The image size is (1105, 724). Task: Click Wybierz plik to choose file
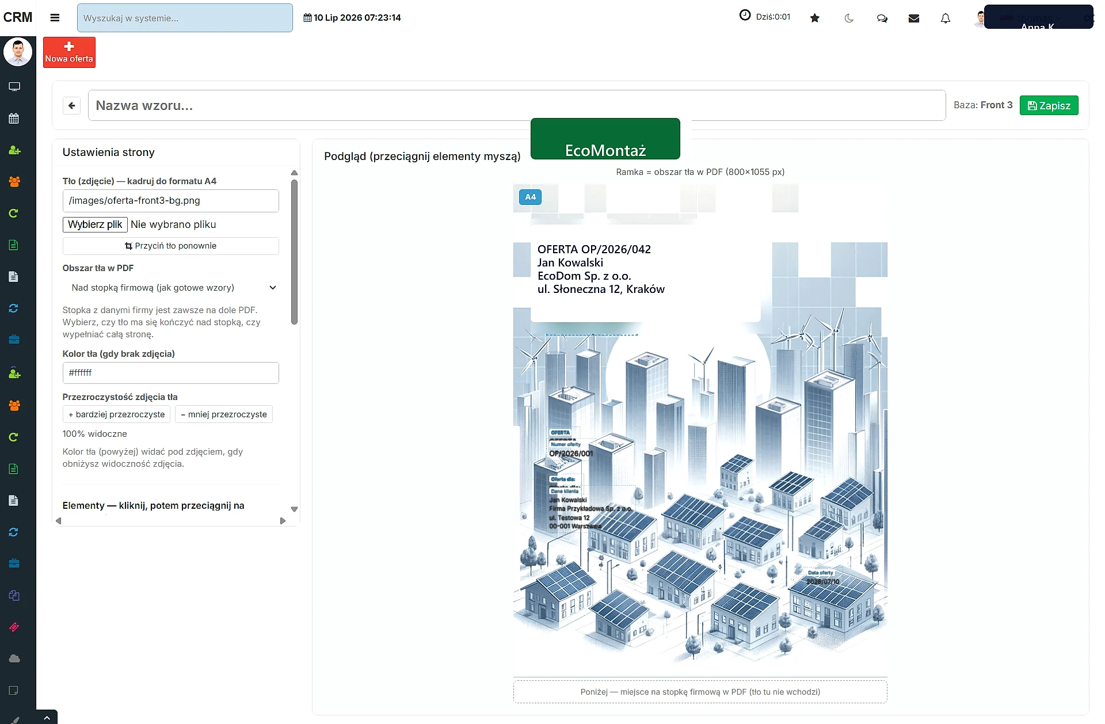[95, 224]
